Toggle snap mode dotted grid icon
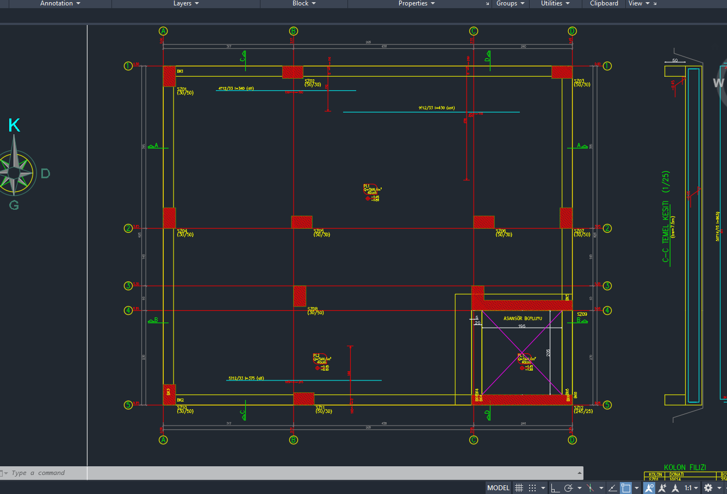 pyautogui.click(x=532, y=488)
